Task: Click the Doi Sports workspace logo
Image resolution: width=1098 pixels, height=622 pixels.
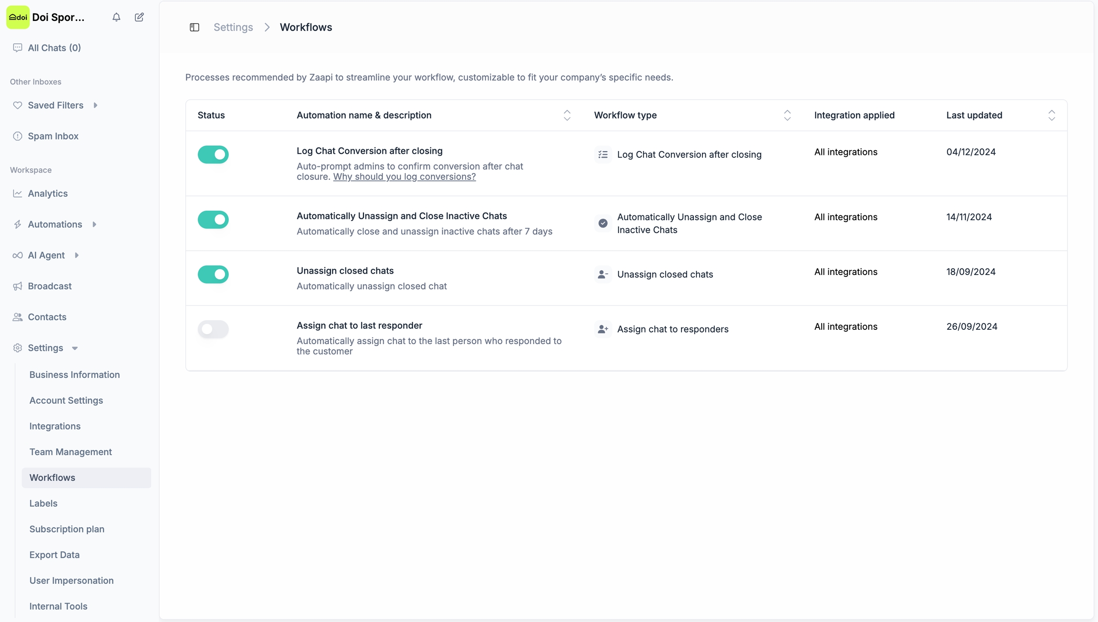Action: 18,17
